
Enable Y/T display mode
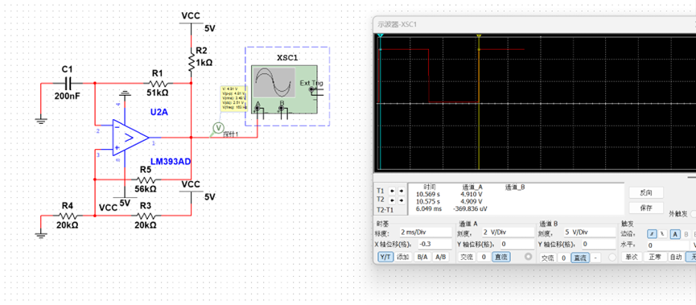click(385, 257)
